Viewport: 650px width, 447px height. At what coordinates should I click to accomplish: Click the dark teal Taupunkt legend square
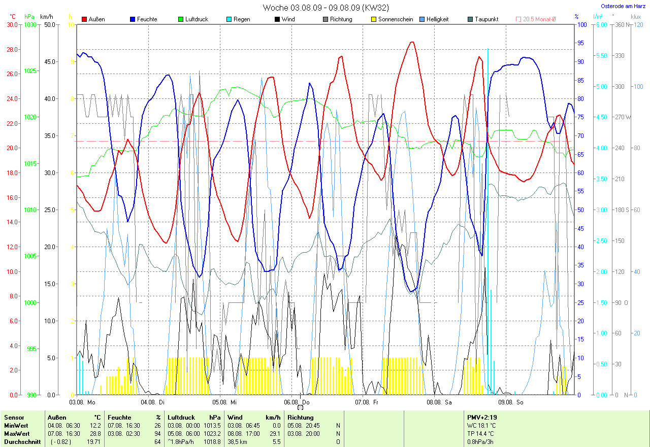click(470, 19)
